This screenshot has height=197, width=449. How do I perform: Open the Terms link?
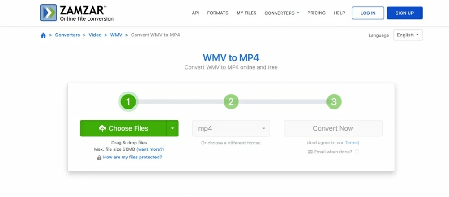tap(352, 143)
